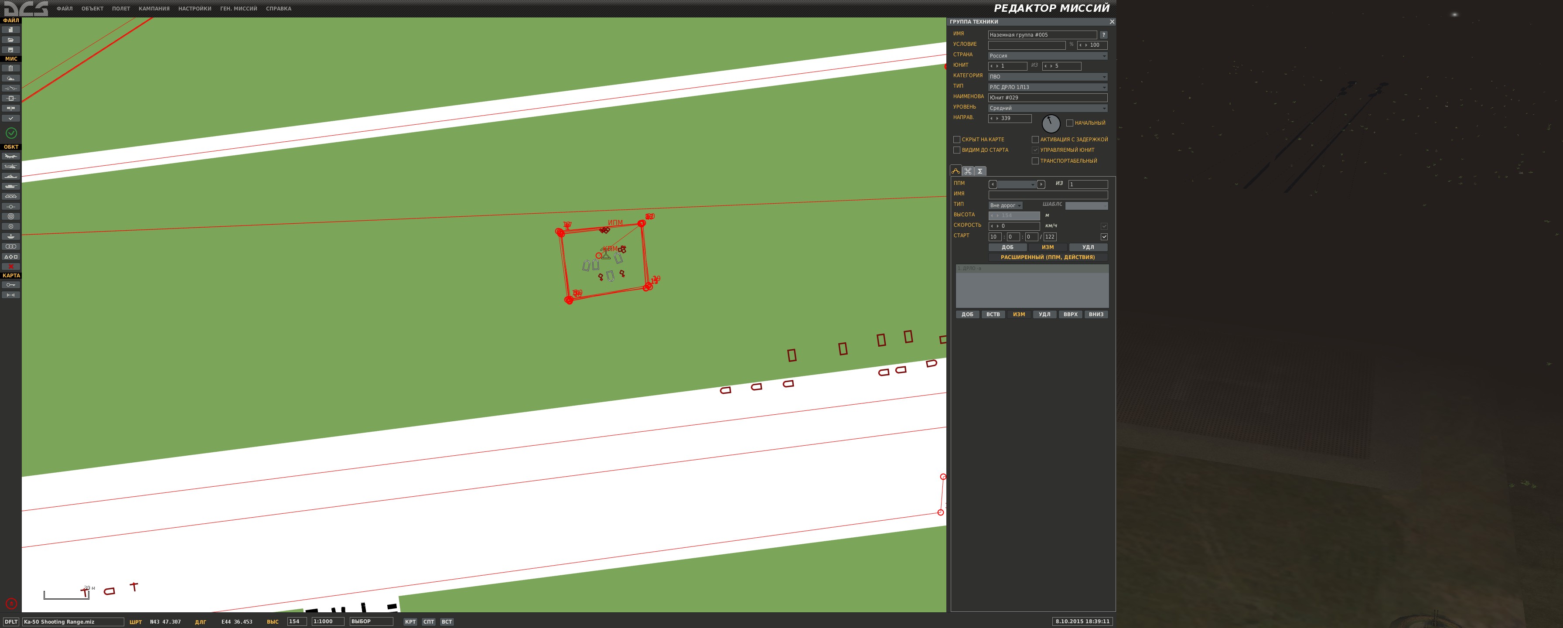
Task: Open the КАТЕГОРИЯ dropdown showing ПВО
Action: [1048, 76]
